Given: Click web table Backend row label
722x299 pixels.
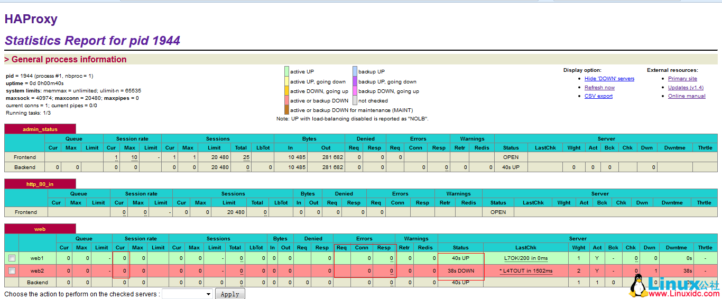Looking at the screenshot, I should [x=38, y=283].
